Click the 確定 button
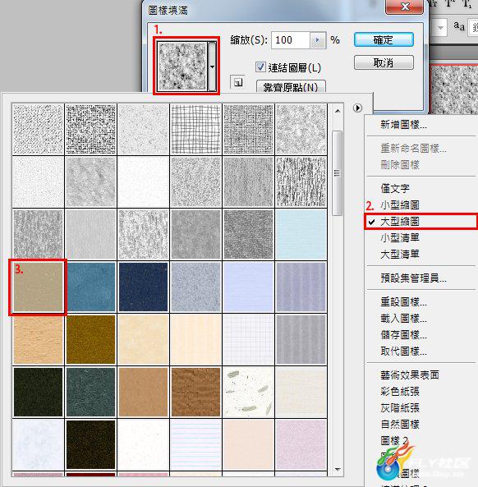This screenshot has height=487, width=478. [384, 39]
